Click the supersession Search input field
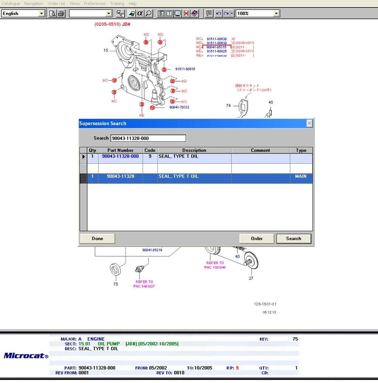This screenshot has width=378, height=383. (x=148, y=138)
